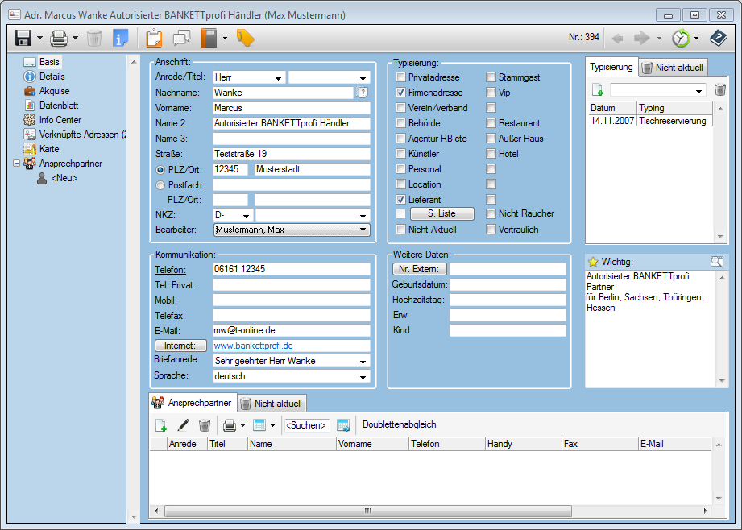Click the blue info note icon
The height and width of the screenshot is (530, 742).
120,38
